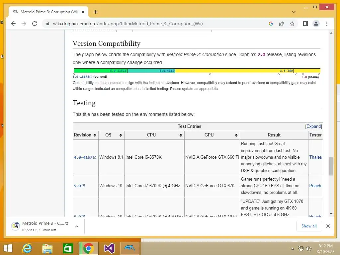Click the Intel Core i7-6700K @ 4 GHz cell

click(154, 186)
